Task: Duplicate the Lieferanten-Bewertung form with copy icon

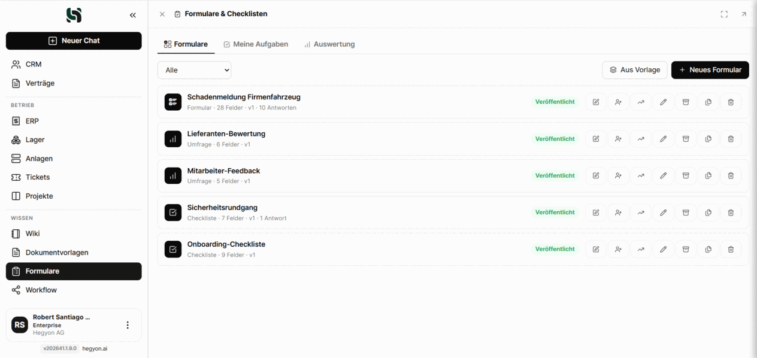Action: pos(708,139)
